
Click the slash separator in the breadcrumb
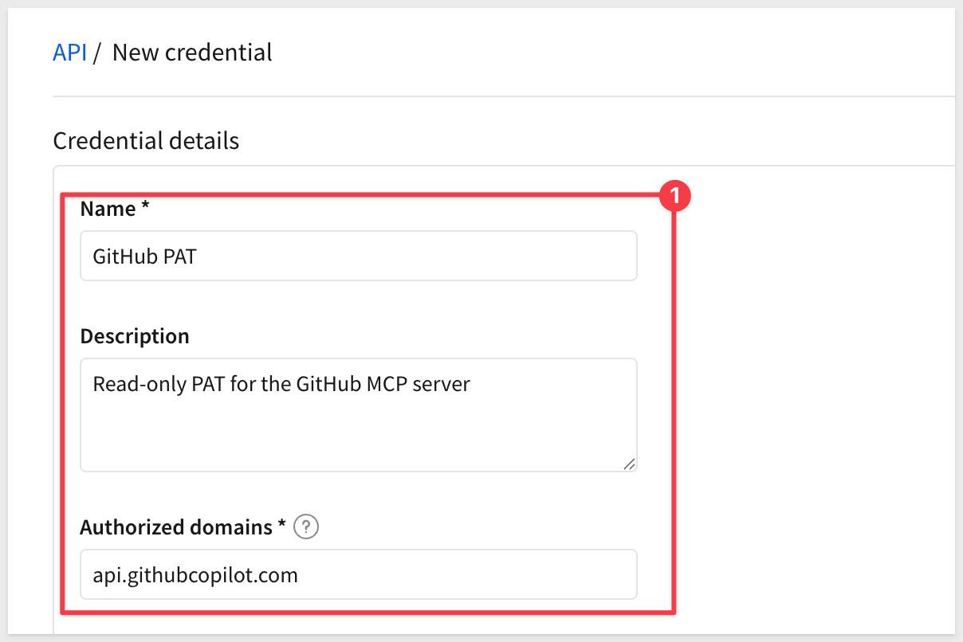click(97, 53)
